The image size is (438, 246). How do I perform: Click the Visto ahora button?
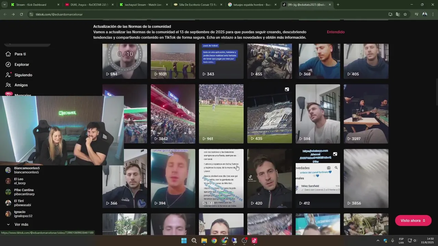[x=413, y=221]
